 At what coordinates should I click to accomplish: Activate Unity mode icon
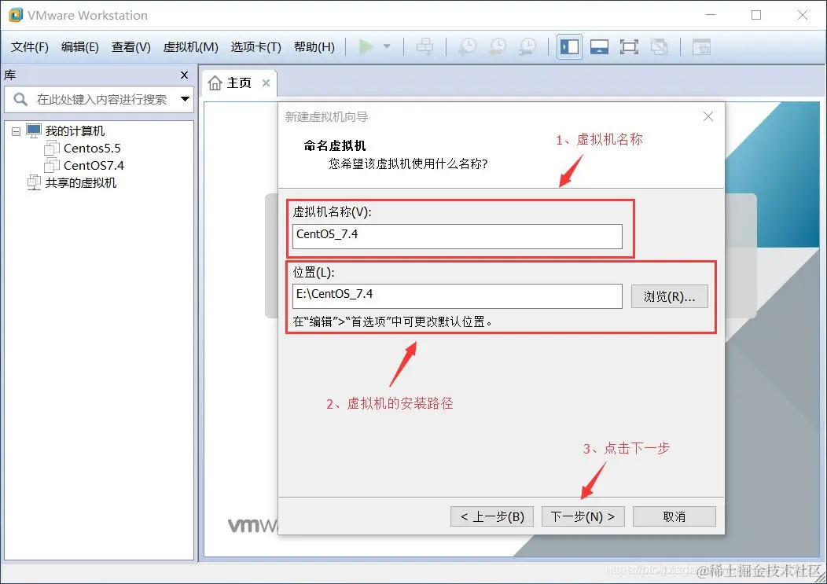tap(660, 46)
